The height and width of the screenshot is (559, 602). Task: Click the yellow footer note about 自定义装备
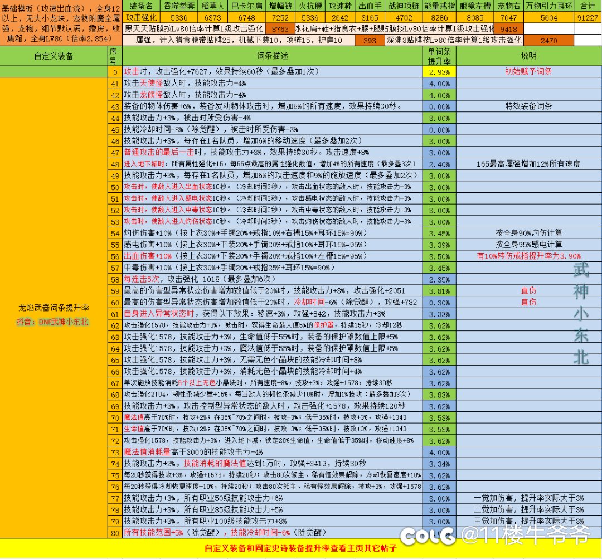[300, 548]
